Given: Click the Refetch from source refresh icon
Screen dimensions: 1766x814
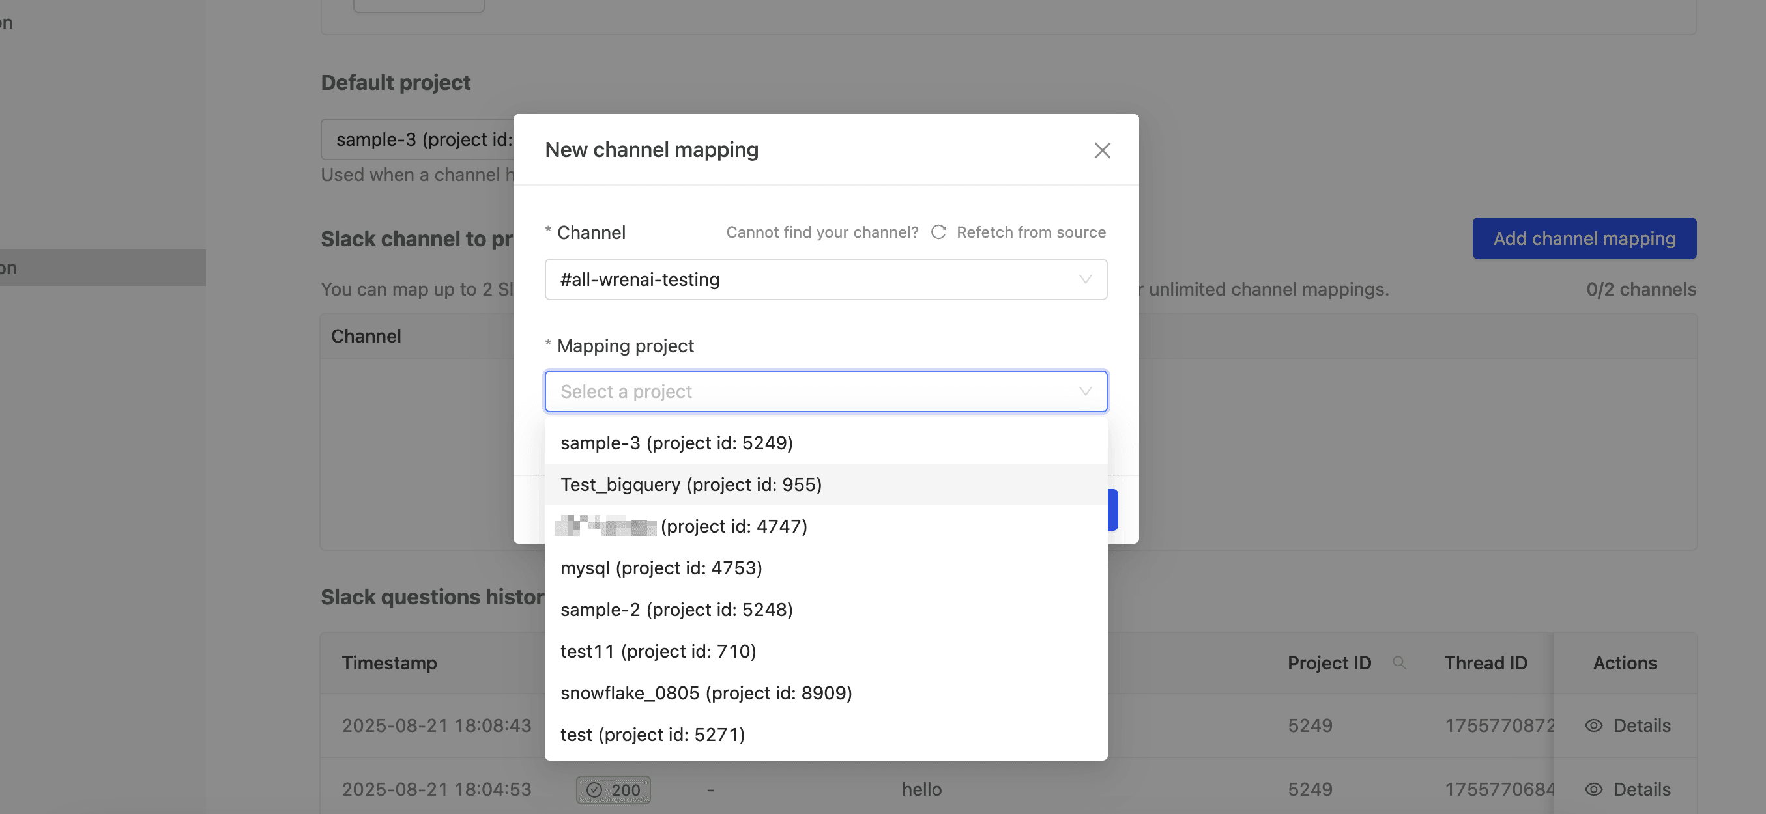Looking at the screenshot, I should click(938, 232).
